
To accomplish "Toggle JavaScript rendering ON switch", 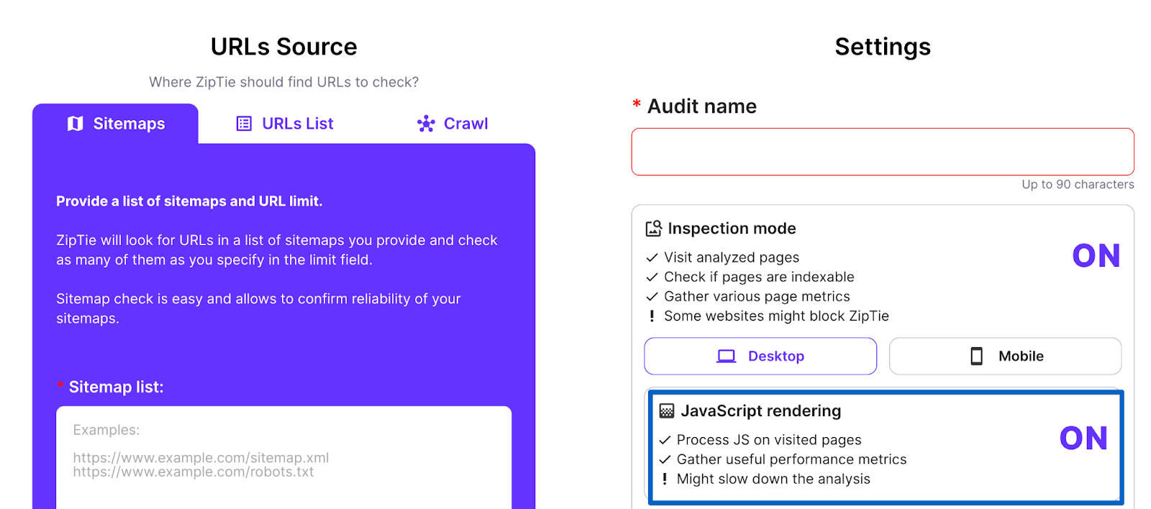I will coord(1083,439).
